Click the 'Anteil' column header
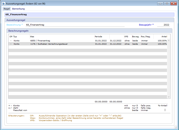Image resolution: width=179 pixels, height=130 pixels. [x=164, y=36]
